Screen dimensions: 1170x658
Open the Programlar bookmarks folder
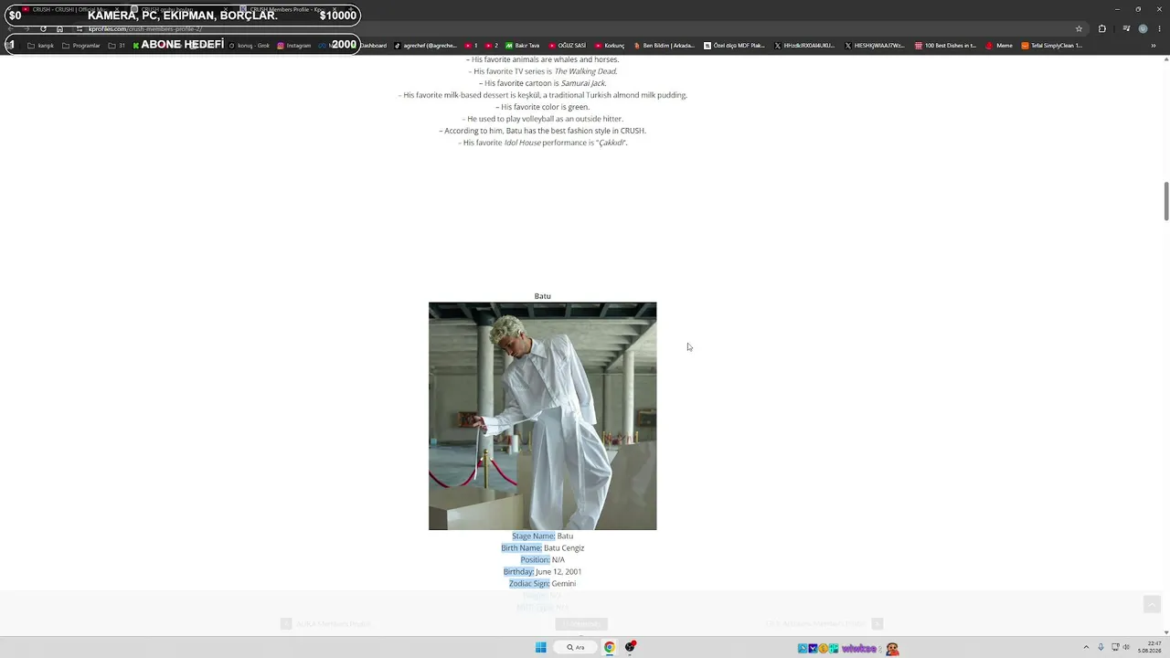pyautogui.click(x=81, y=45)
